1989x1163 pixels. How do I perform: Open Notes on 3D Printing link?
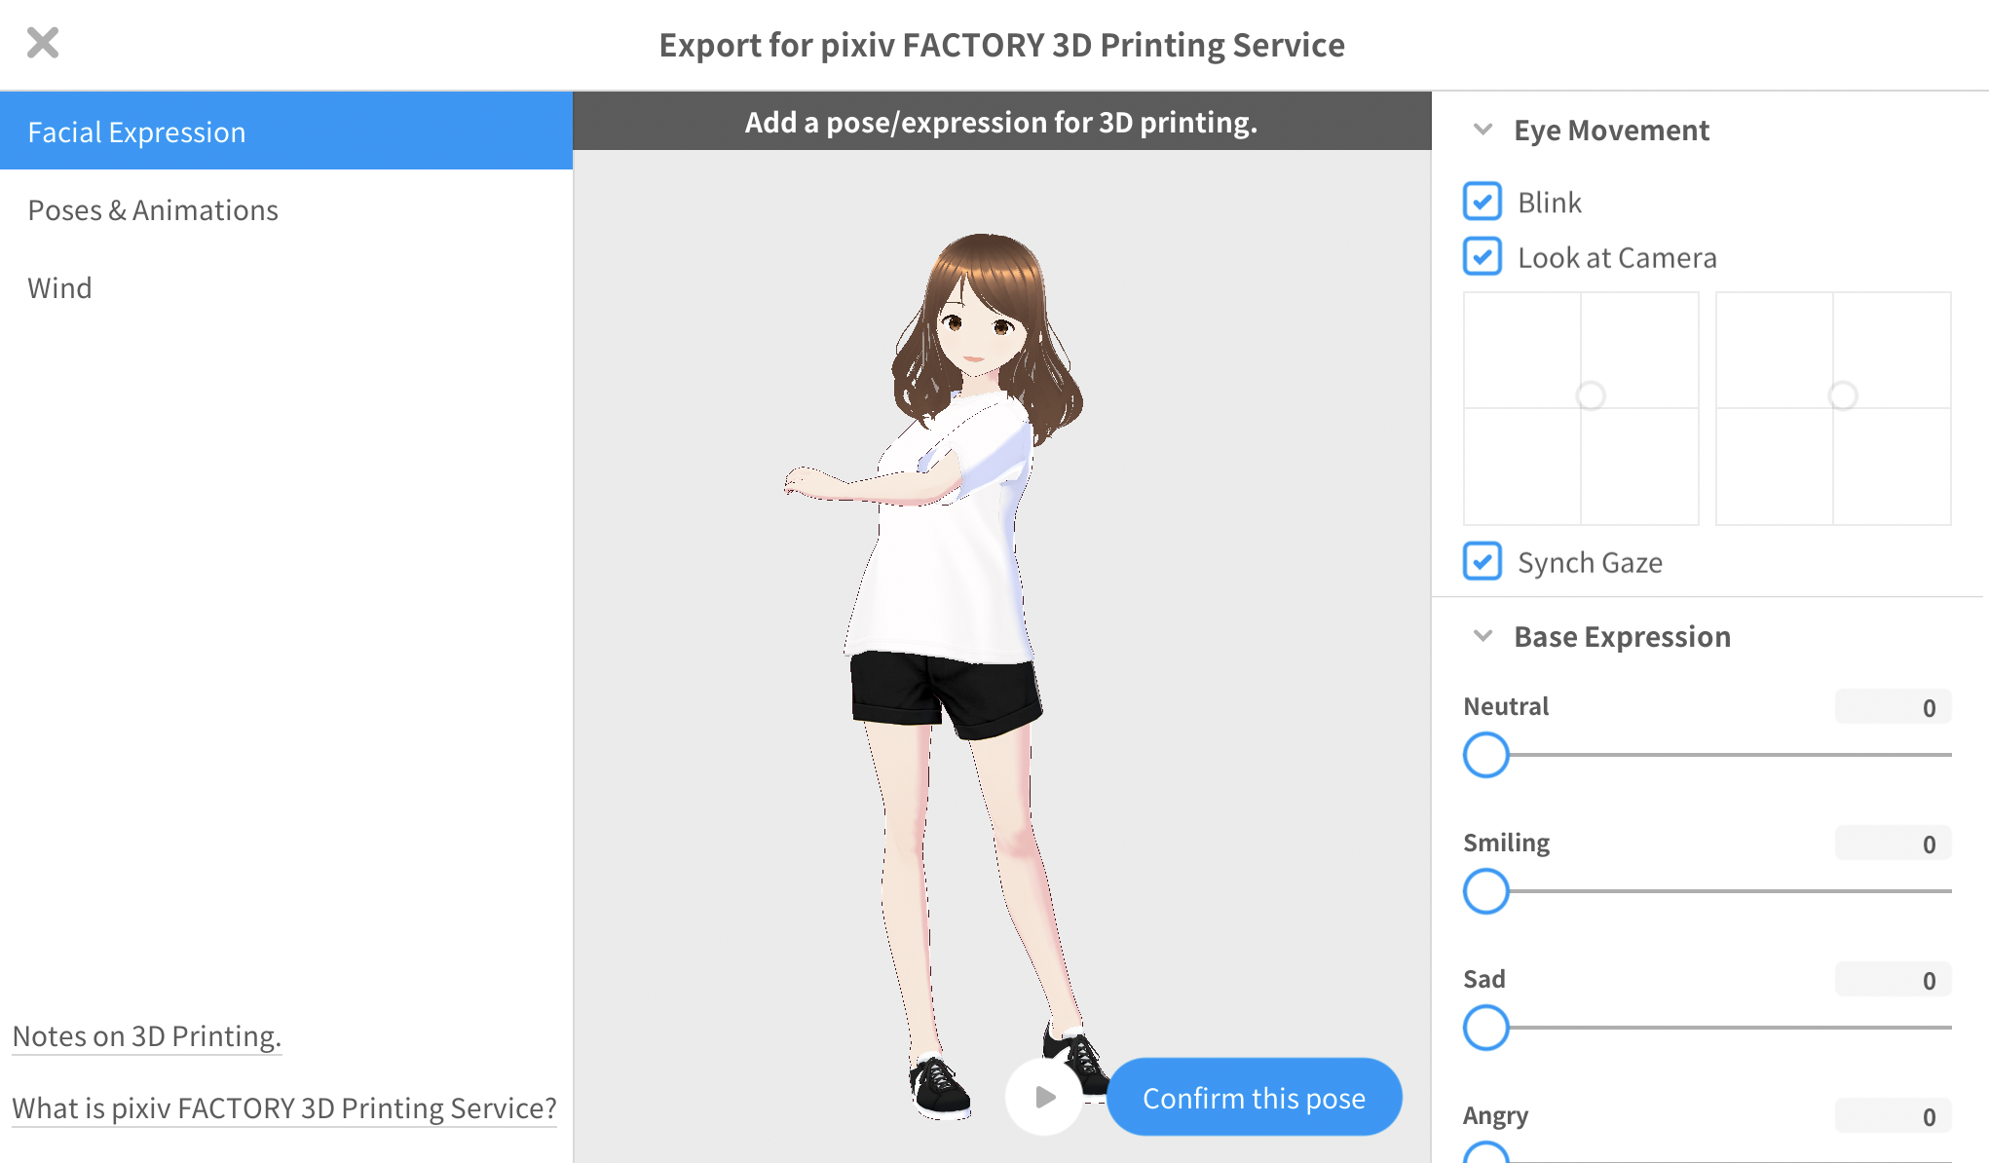[147, 1035]
